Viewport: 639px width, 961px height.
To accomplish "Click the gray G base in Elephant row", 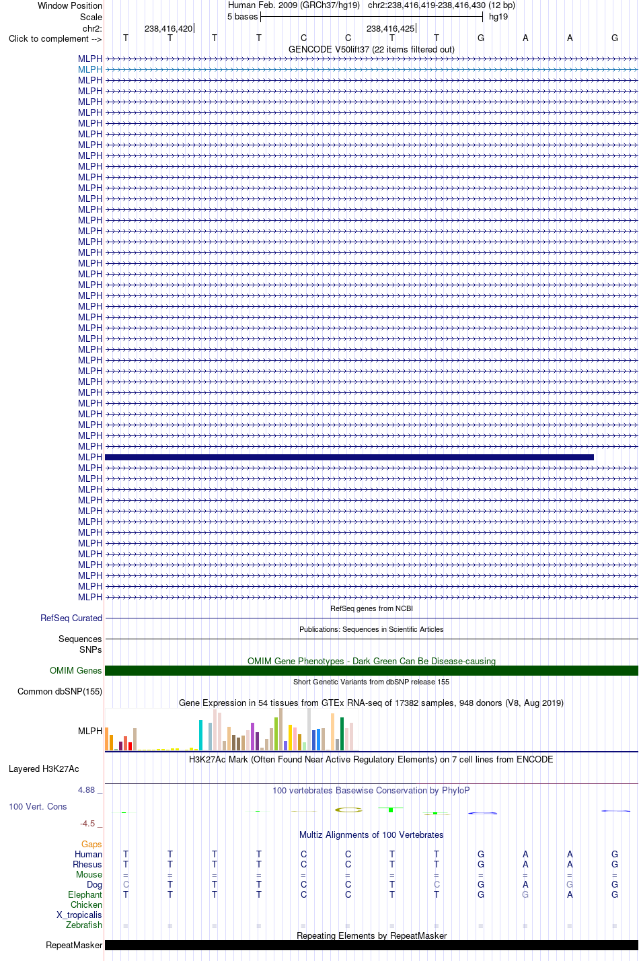I will click(525, 894).
